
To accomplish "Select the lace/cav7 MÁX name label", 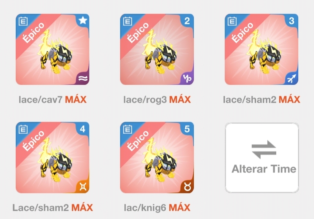I will (53, 99).
